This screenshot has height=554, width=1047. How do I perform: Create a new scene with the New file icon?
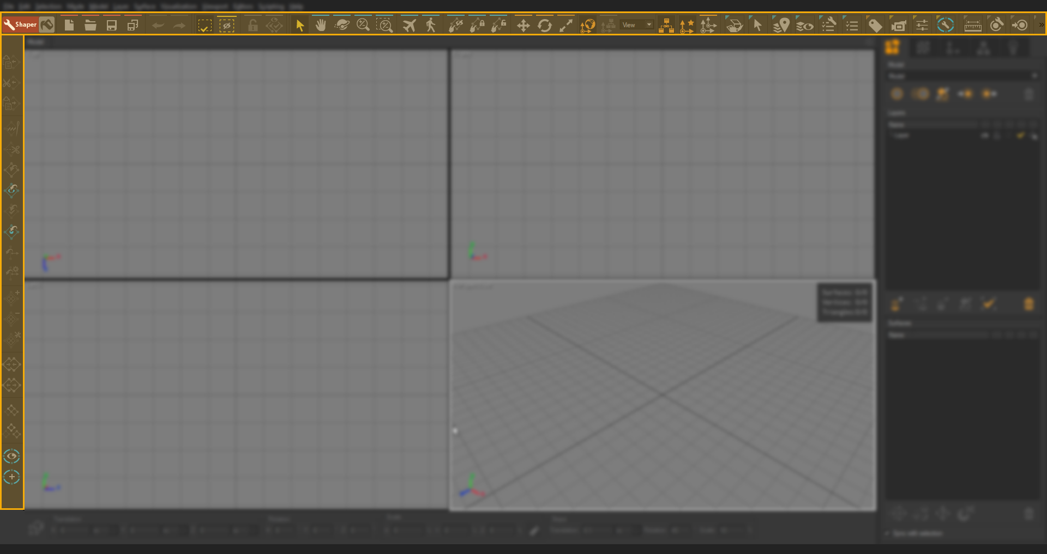pos(69,25)
